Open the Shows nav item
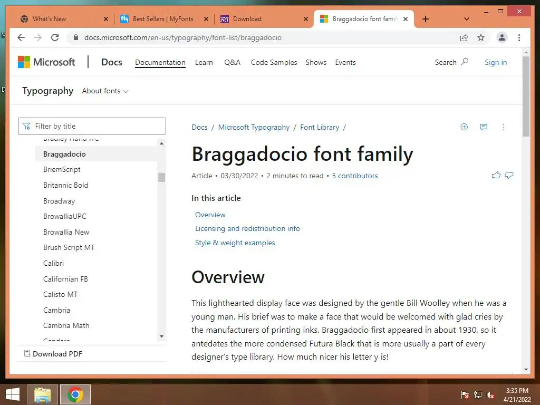This screenshot has height=405, width=540. [316, 62]
